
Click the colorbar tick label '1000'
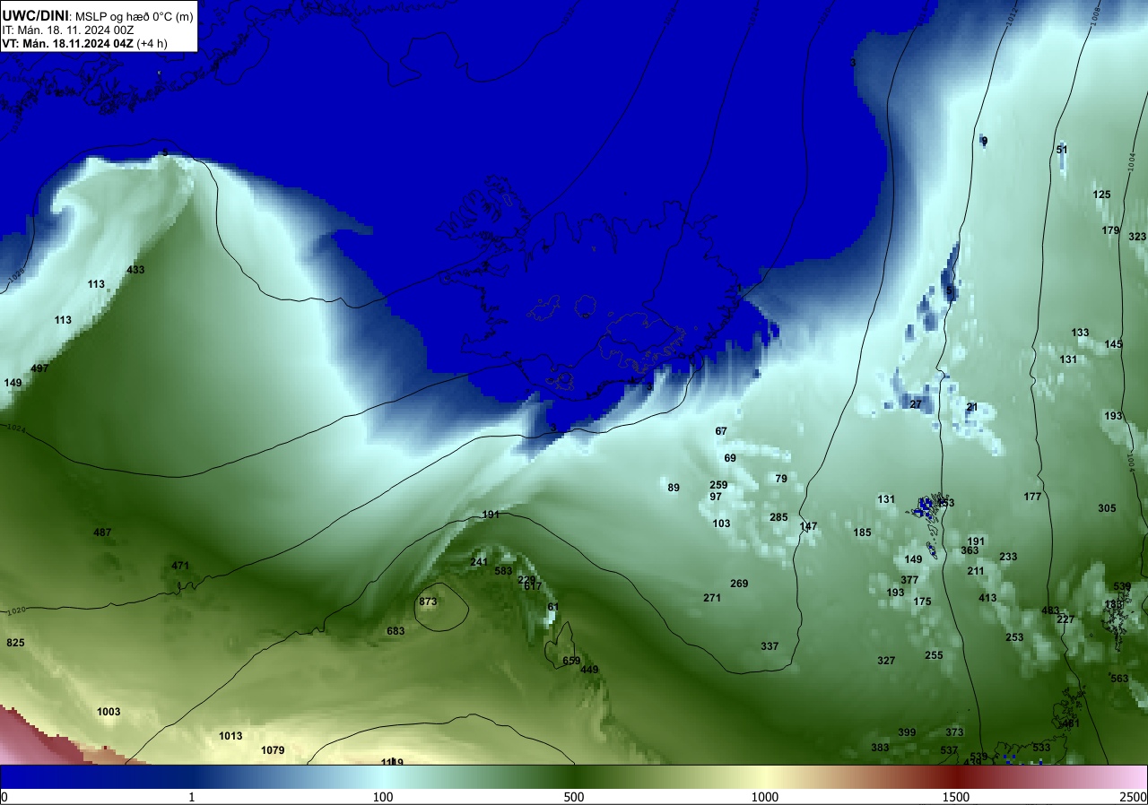[x=765, y=797]
